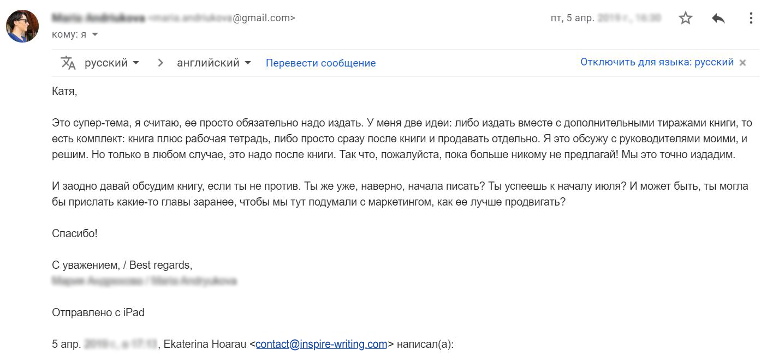Click the email date 'пт, 5 апр.'

pyautogui.click(x=572, y=18)
